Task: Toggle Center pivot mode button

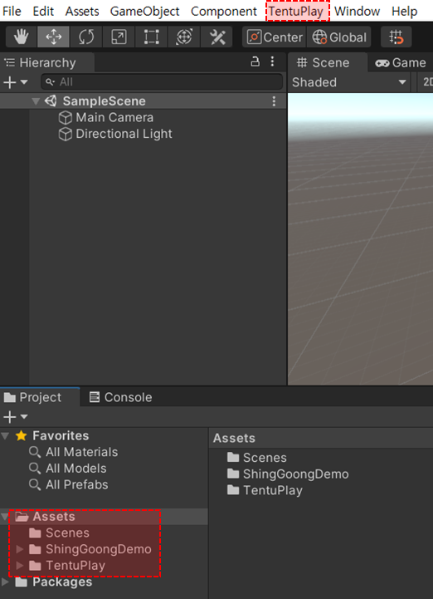Action: [274, 37]
